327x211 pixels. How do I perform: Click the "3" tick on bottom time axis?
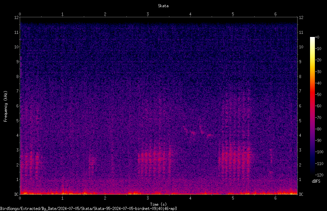point(148,198)
